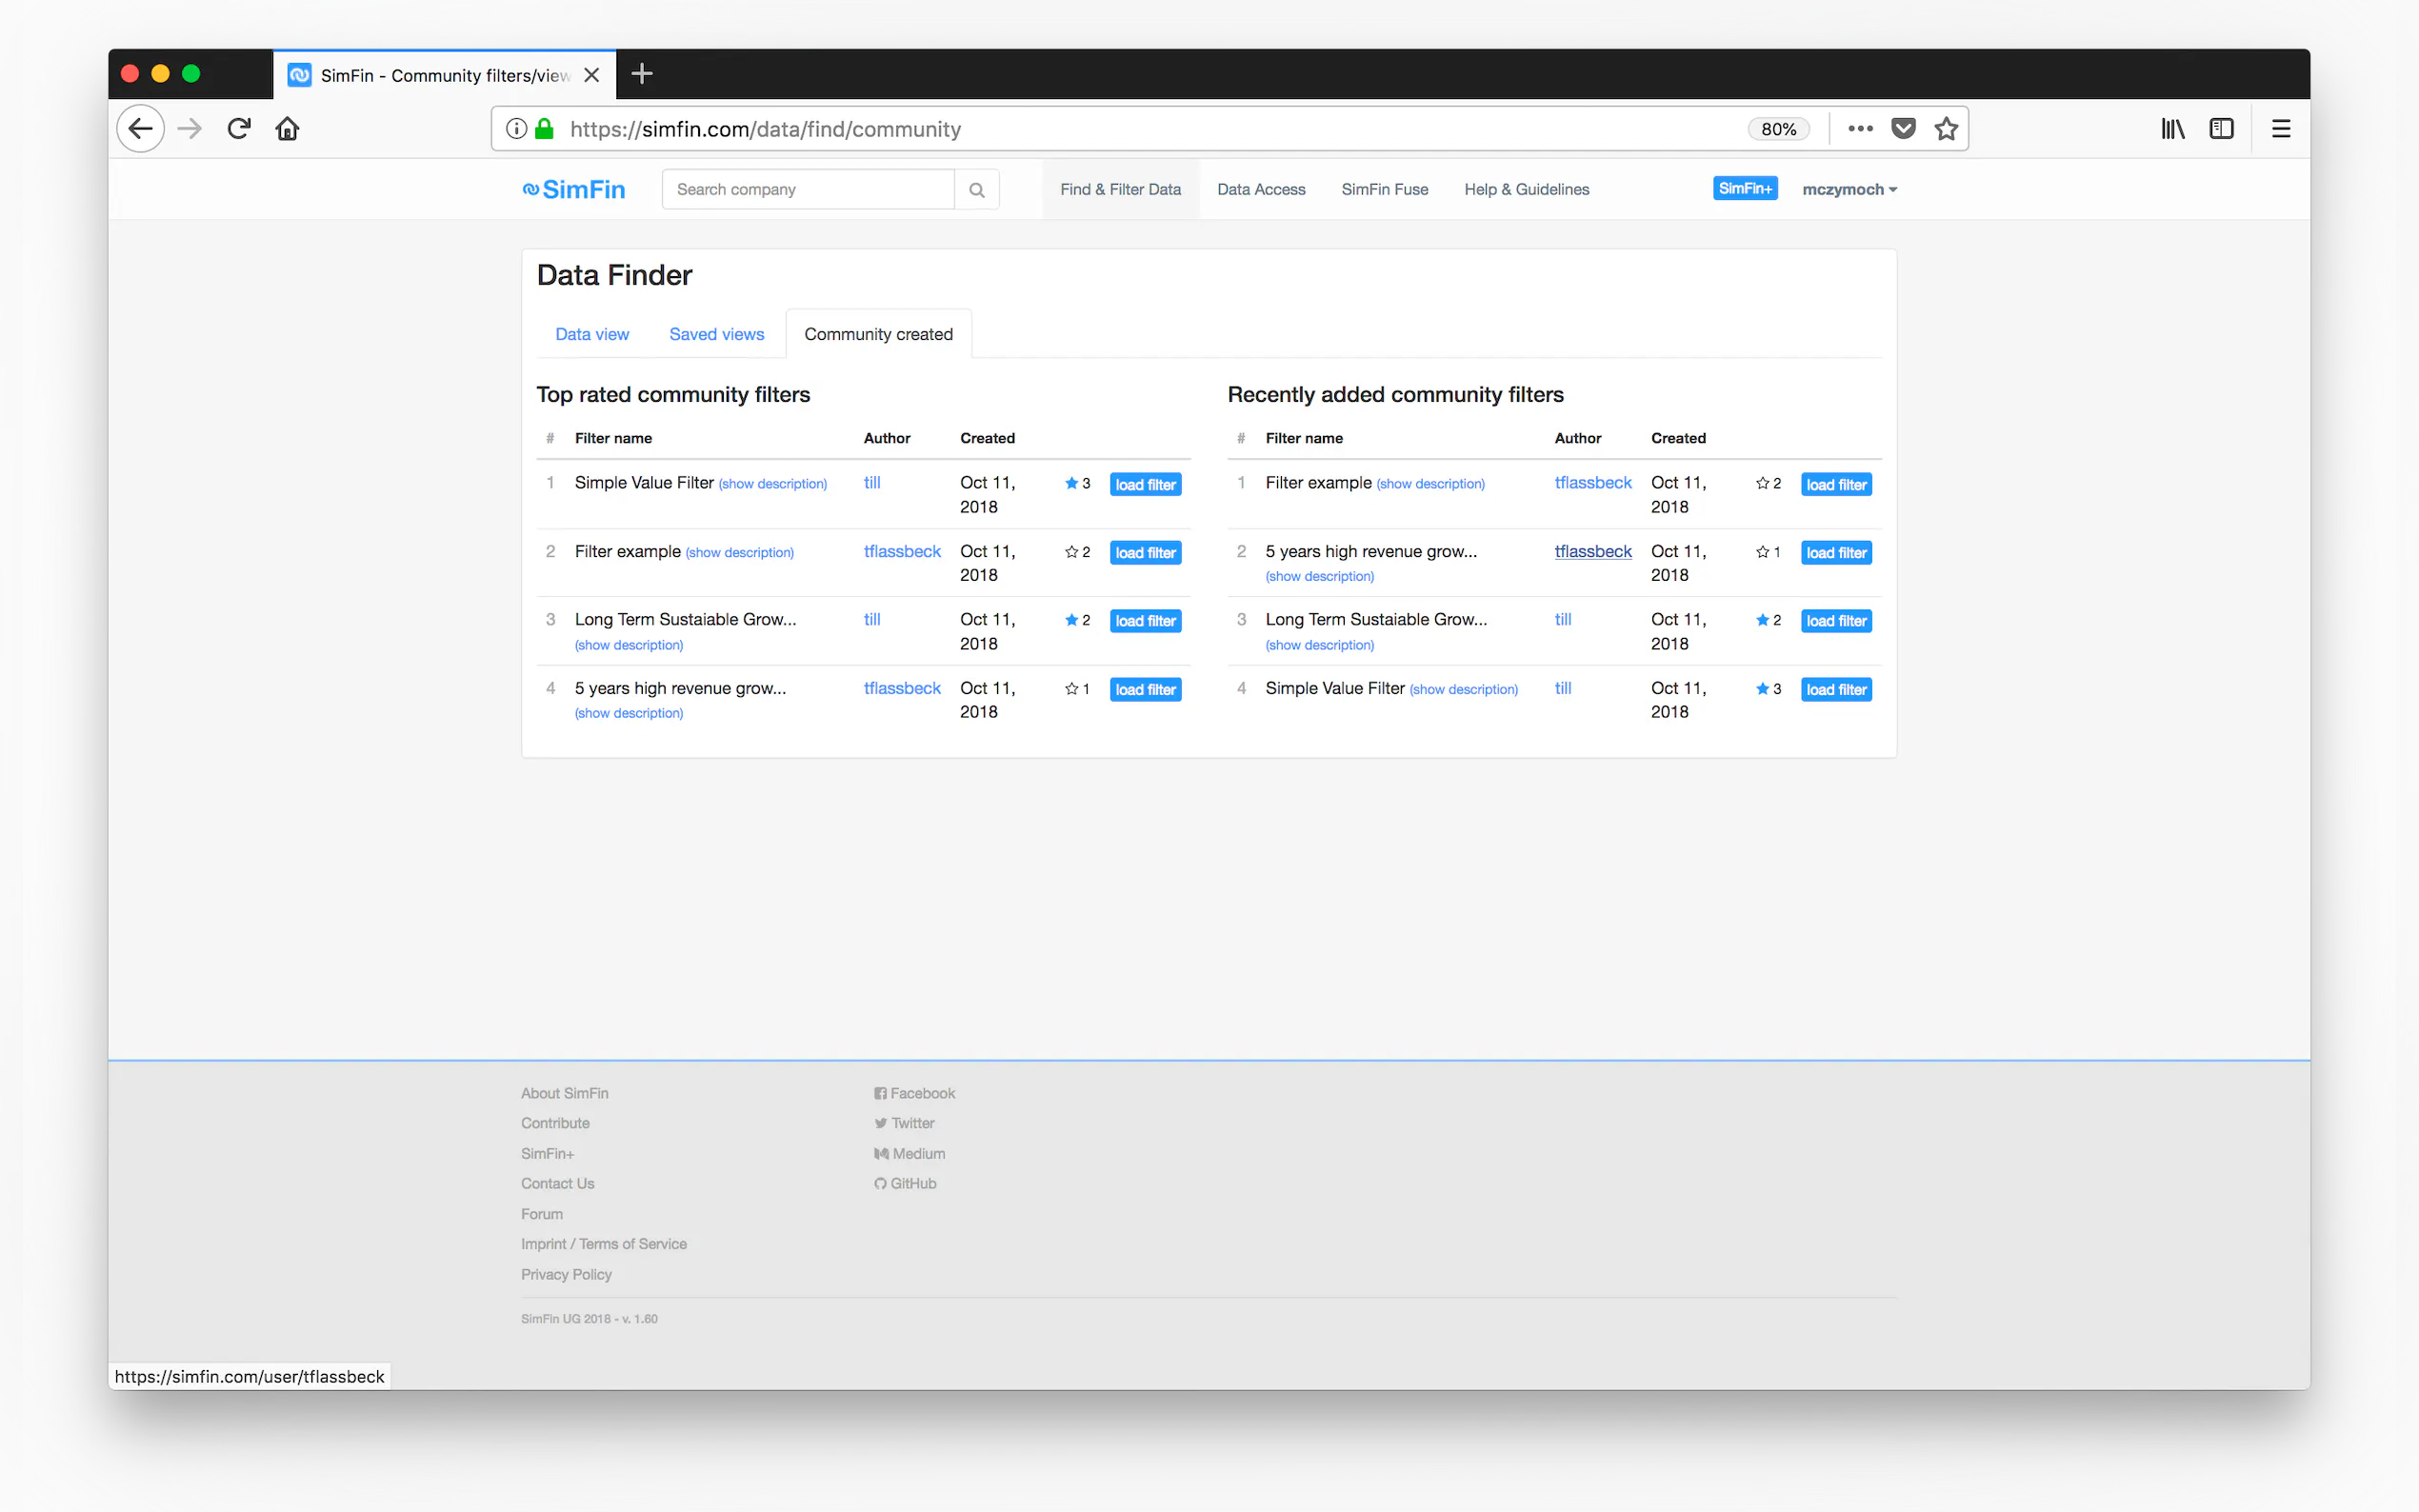Toggle star on recently added 5 years filter
2419x1512 pixels.
click(1762, 552)
